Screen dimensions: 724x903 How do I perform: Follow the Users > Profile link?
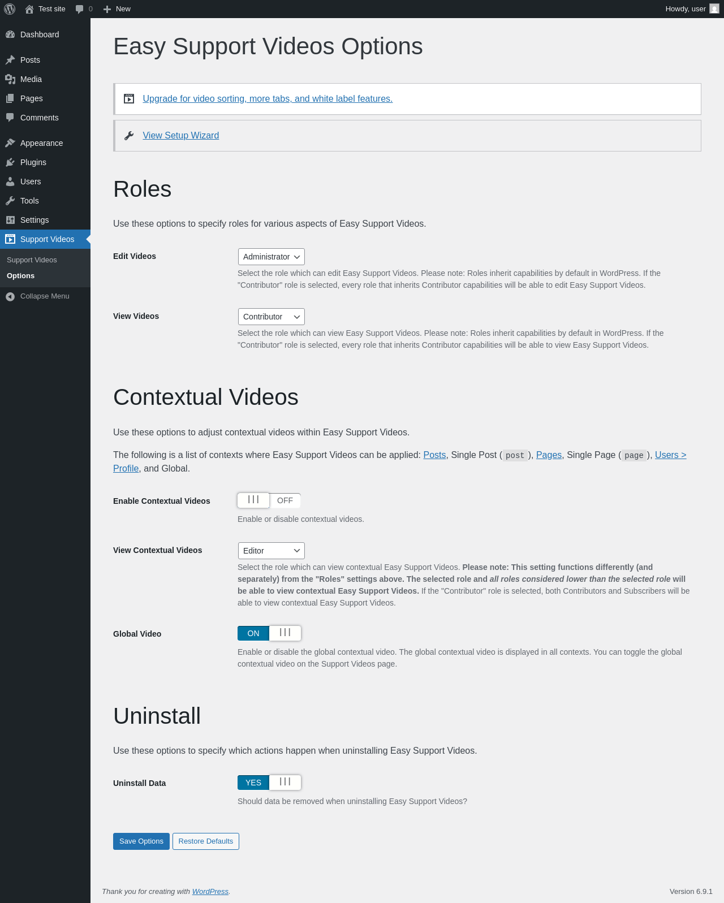click(670, 455)
